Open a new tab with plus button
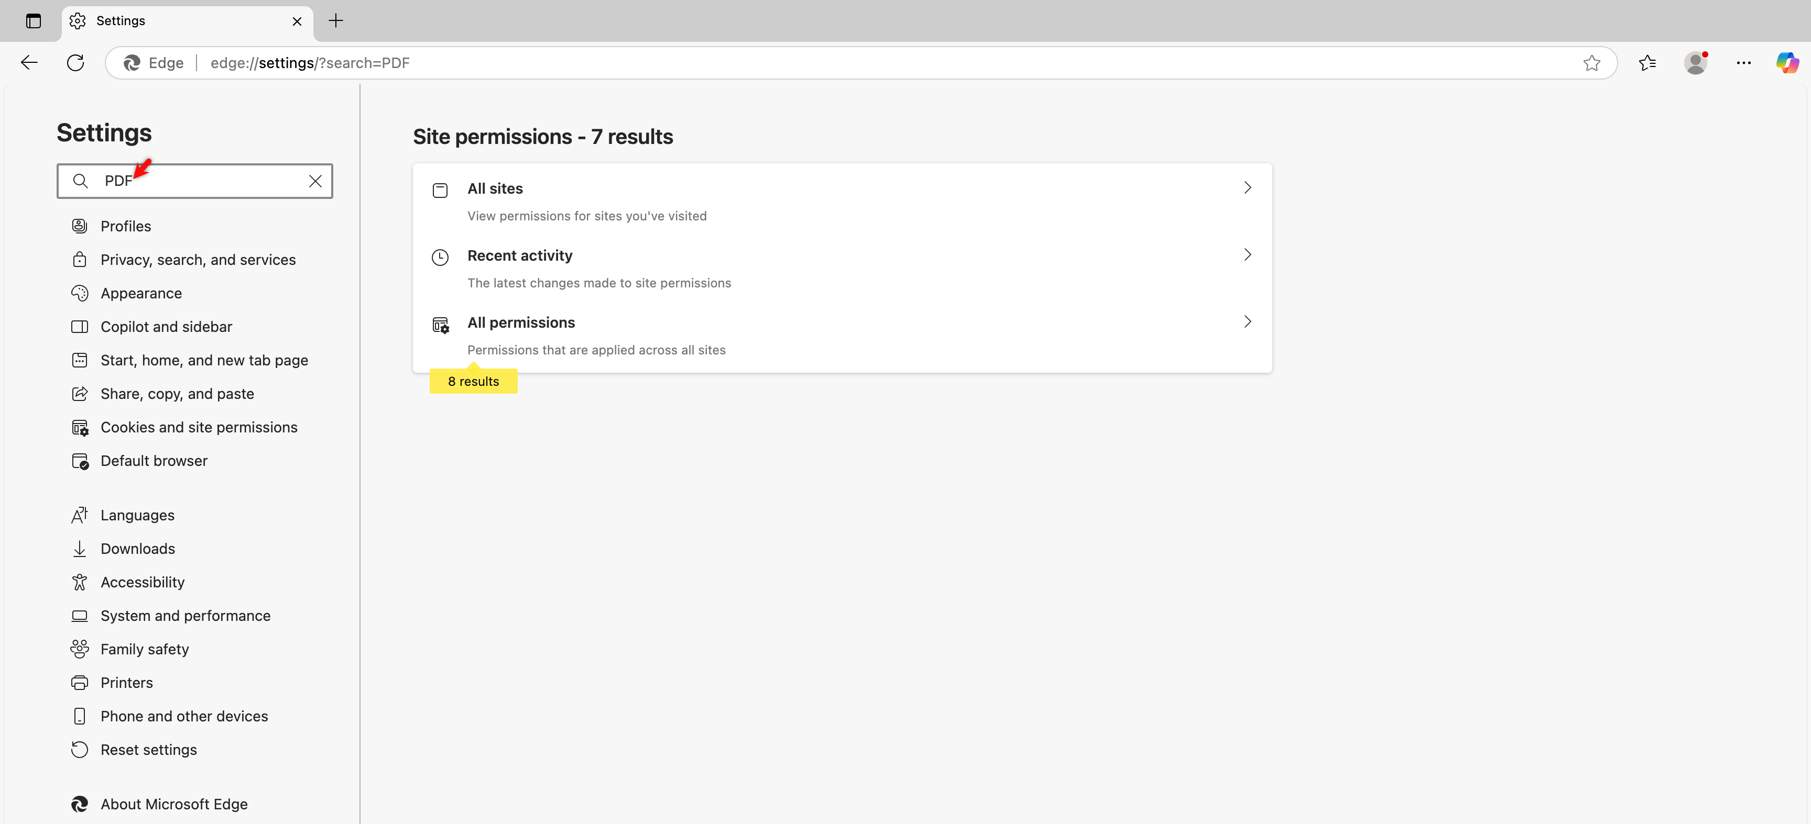The height and width of the screenshot is (824, 1811). [x=335, y=20]
